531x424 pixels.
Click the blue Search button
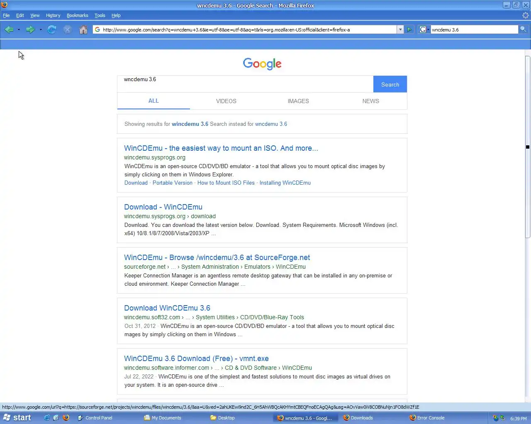pyautogui.click(x=390, y=84)
